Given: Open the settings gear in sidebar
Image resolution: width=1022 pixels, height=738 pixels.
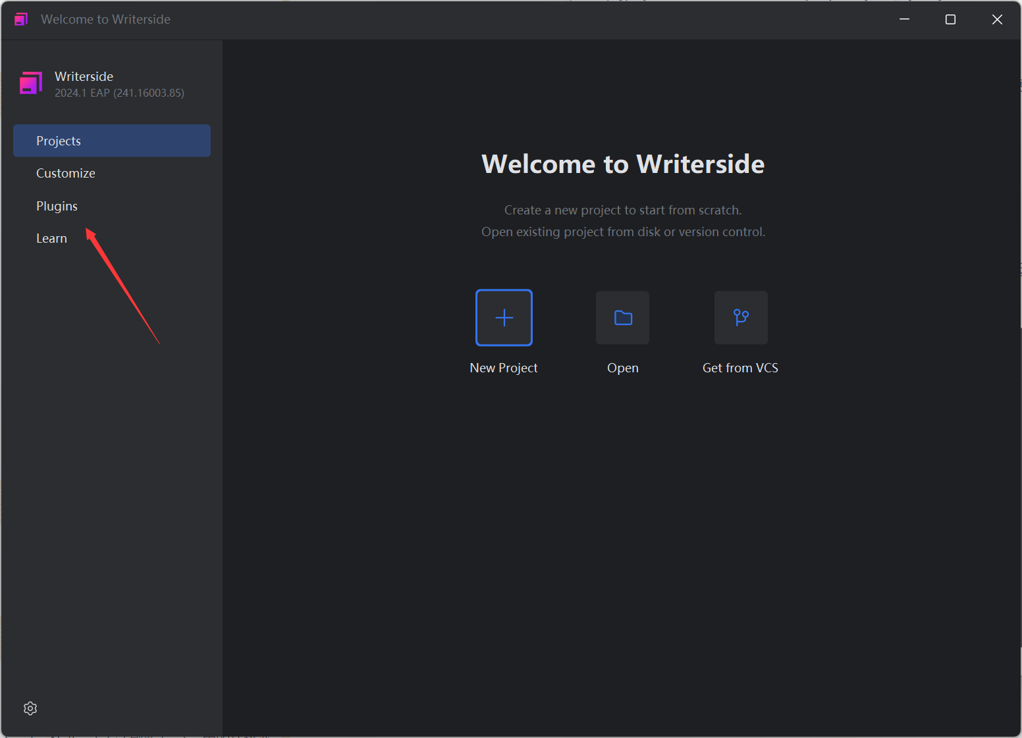Looking at the screenshot, I should coord(30,708).
